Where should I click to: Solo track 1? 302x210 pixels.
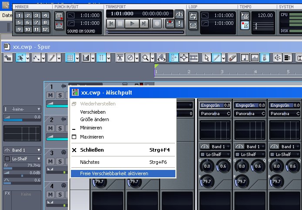tap(60, 95)
